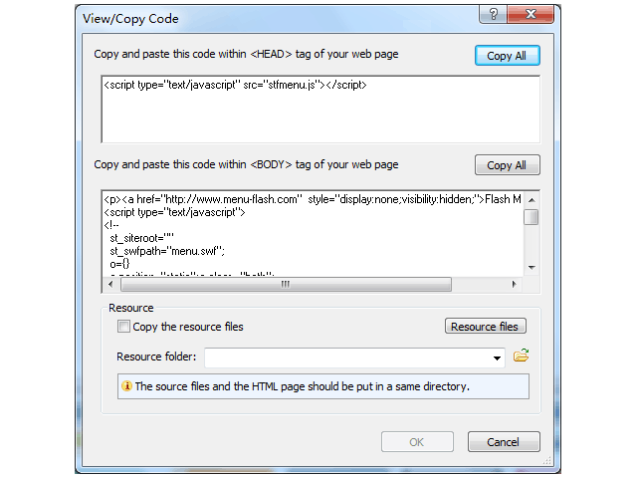
Task: Close the View/Copy Code dialog
Action: coord(531,14)
